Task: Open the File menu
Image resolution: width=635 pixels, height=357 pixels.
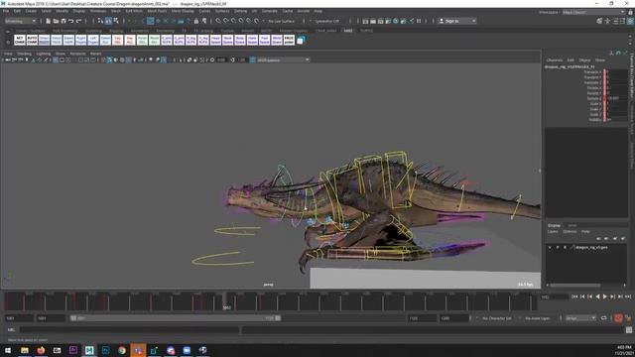Action: (x=6, y=11)
